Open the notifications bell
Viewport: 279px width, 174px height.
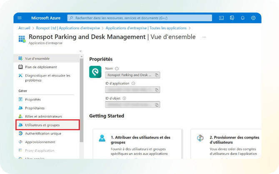(243, 18)
